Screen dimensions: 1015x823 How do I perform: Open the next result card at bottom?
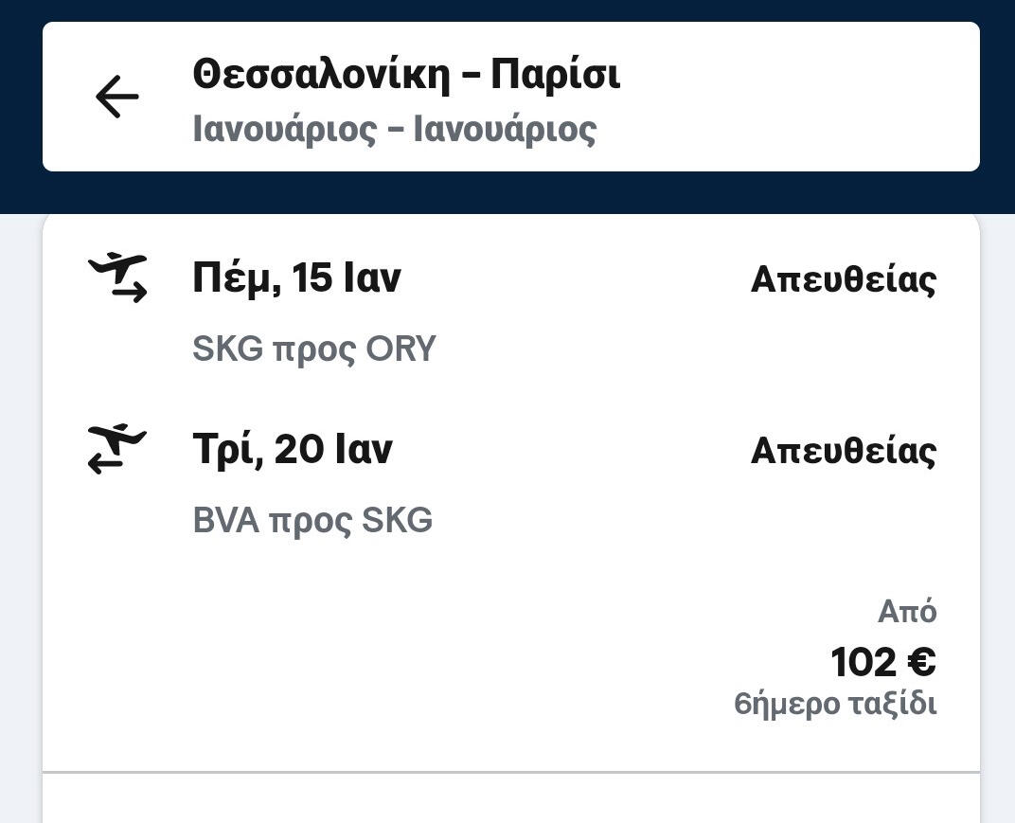(511, 800)
